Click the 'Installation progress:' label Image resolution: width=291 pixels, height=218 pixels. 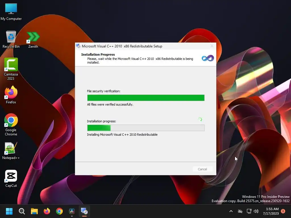click(x=101, y=121)
